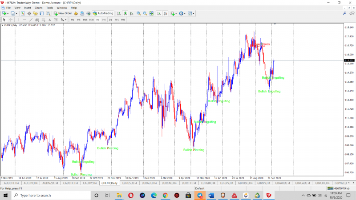Screen dimensions: 356x200
Task: Open the Insert menu
Action: click(x=28, y=8)
